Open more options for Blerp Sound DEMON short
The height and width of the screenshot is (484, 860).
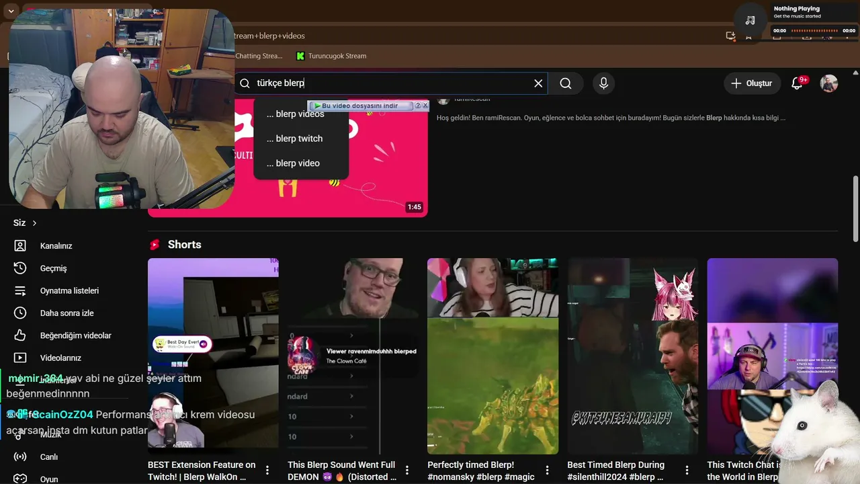click(x=407, y=471)
